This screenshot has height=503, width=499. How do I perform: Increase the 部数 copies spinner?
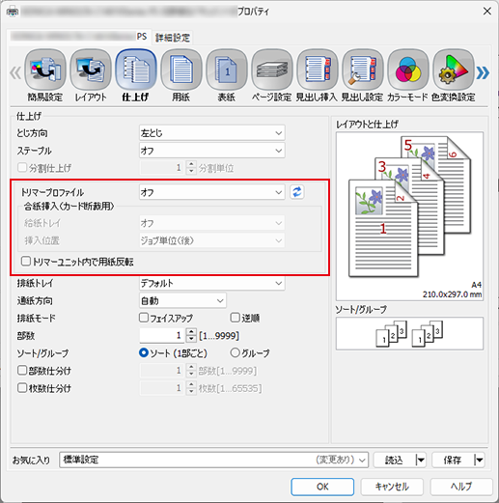(191, 332)
